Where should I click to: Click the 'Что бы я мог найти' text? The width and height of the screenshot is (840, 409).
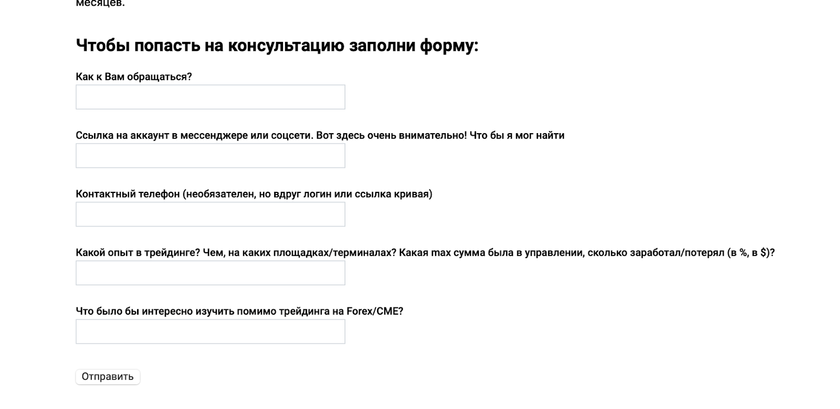coord(517,135)
